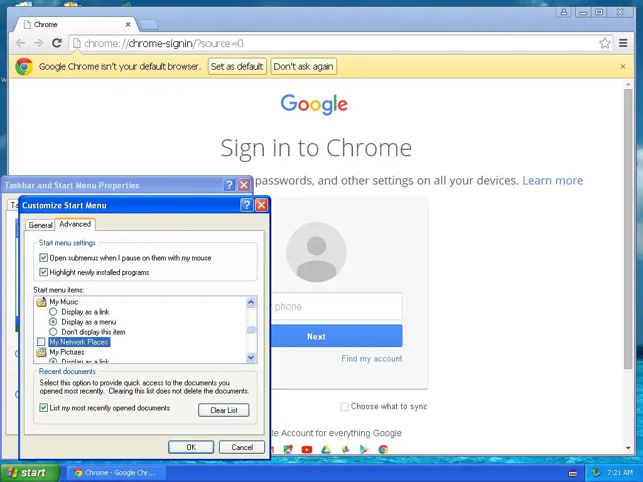Click the Start menu items list scroll thumb
643x482 pixels.
tap(251, 329)
